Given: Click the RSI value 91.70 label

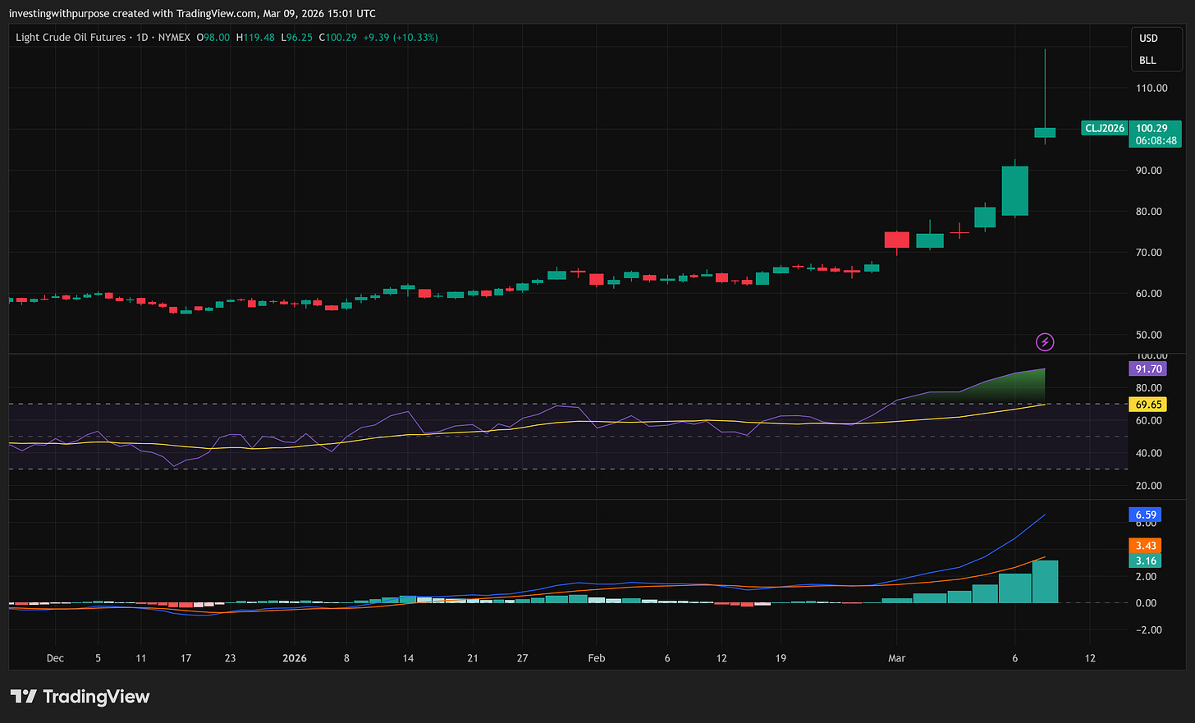Looking at the screenshot, I should [x=1148, y=369].
